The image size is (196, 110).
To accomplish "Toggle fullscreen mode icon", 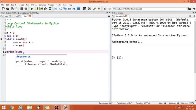I will (x=89, y=9).
